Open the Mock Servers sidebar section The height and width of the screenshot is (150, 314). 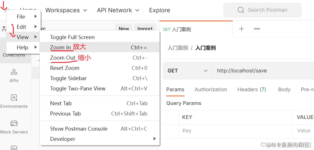point(14,127)
